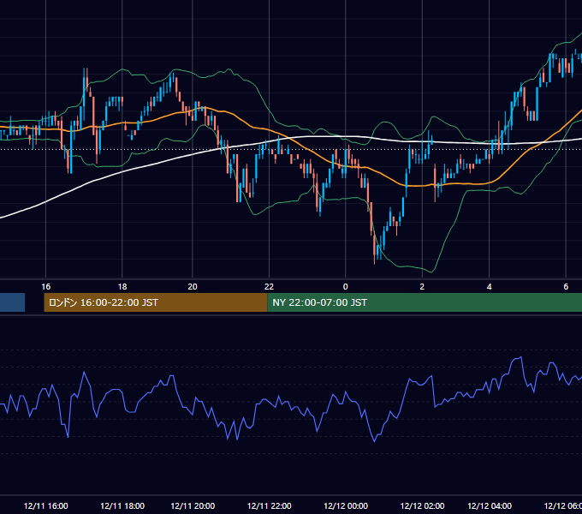Click the NY 22:00-07:00 JST session bar
Viewport: 582px width, 514px height.
tap(425, 302)
